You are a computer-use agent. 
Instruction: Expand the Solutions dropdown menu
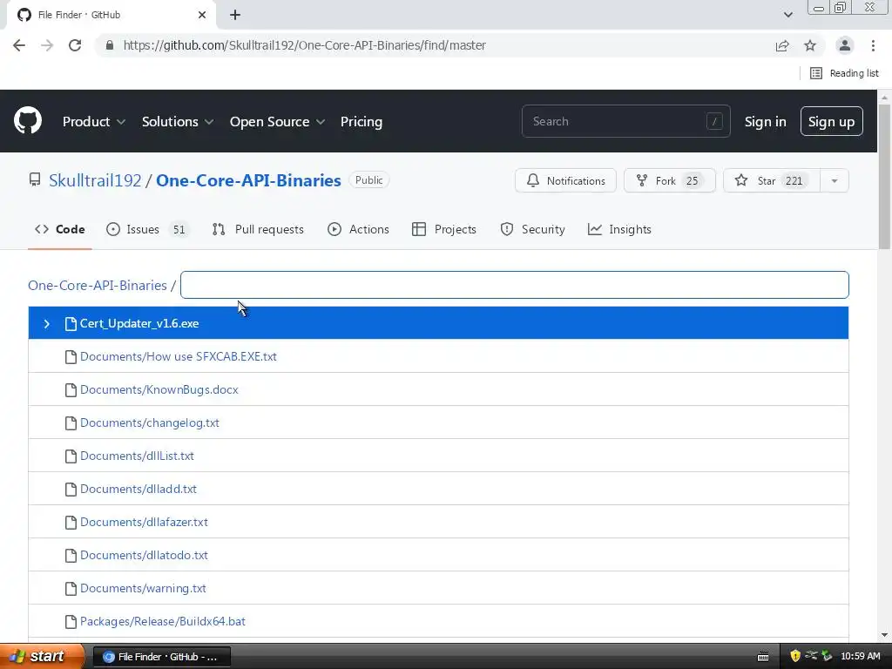point(178,121)
